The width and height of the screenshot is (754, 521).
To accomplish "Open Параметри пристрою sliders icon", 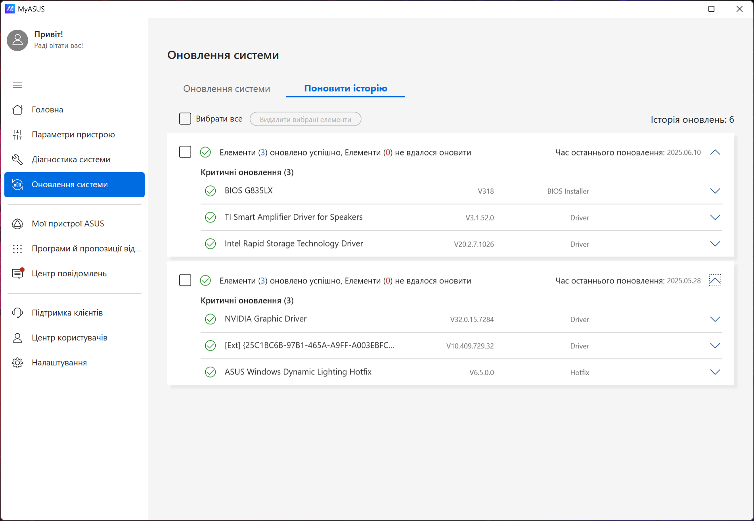I will click(x=17, y=135).
